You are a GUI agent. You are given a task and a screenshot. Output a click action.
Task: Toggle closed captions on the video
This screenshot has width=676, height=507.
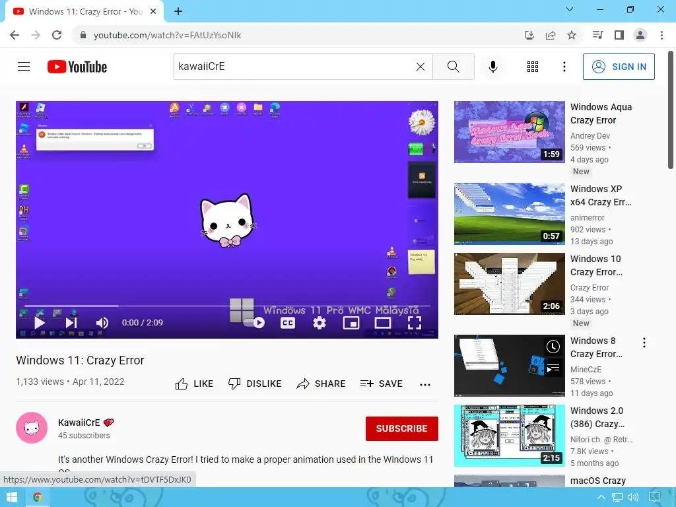click(x=288, y=322)
